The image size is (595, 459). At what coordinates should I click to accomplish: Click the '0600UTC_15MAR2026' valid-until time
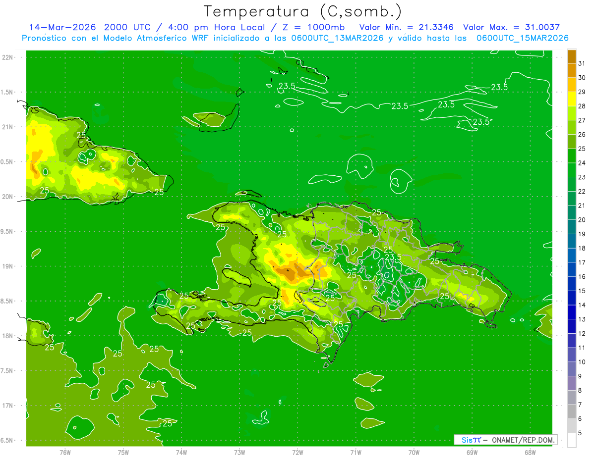[x=522, y=38]
